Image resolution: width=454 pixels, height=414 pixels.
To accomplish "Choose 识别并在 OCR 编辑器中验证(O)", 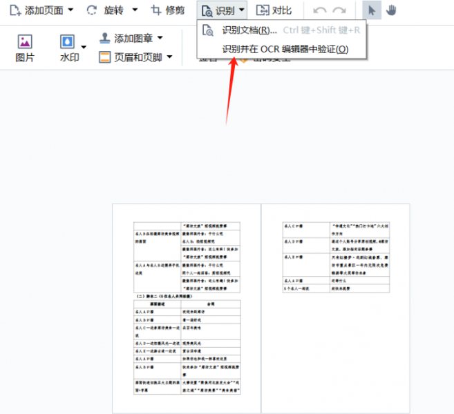I will (x=281, y=49).
